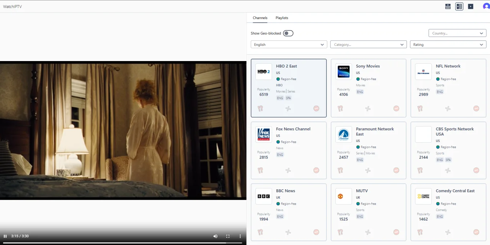Select the HBO 2 East channel logo

264,72
